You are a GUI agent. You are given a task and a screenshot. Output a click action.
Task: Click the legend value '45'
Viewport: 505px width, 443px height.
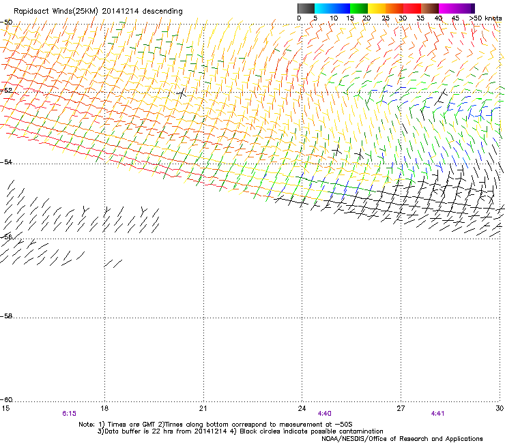455,18
